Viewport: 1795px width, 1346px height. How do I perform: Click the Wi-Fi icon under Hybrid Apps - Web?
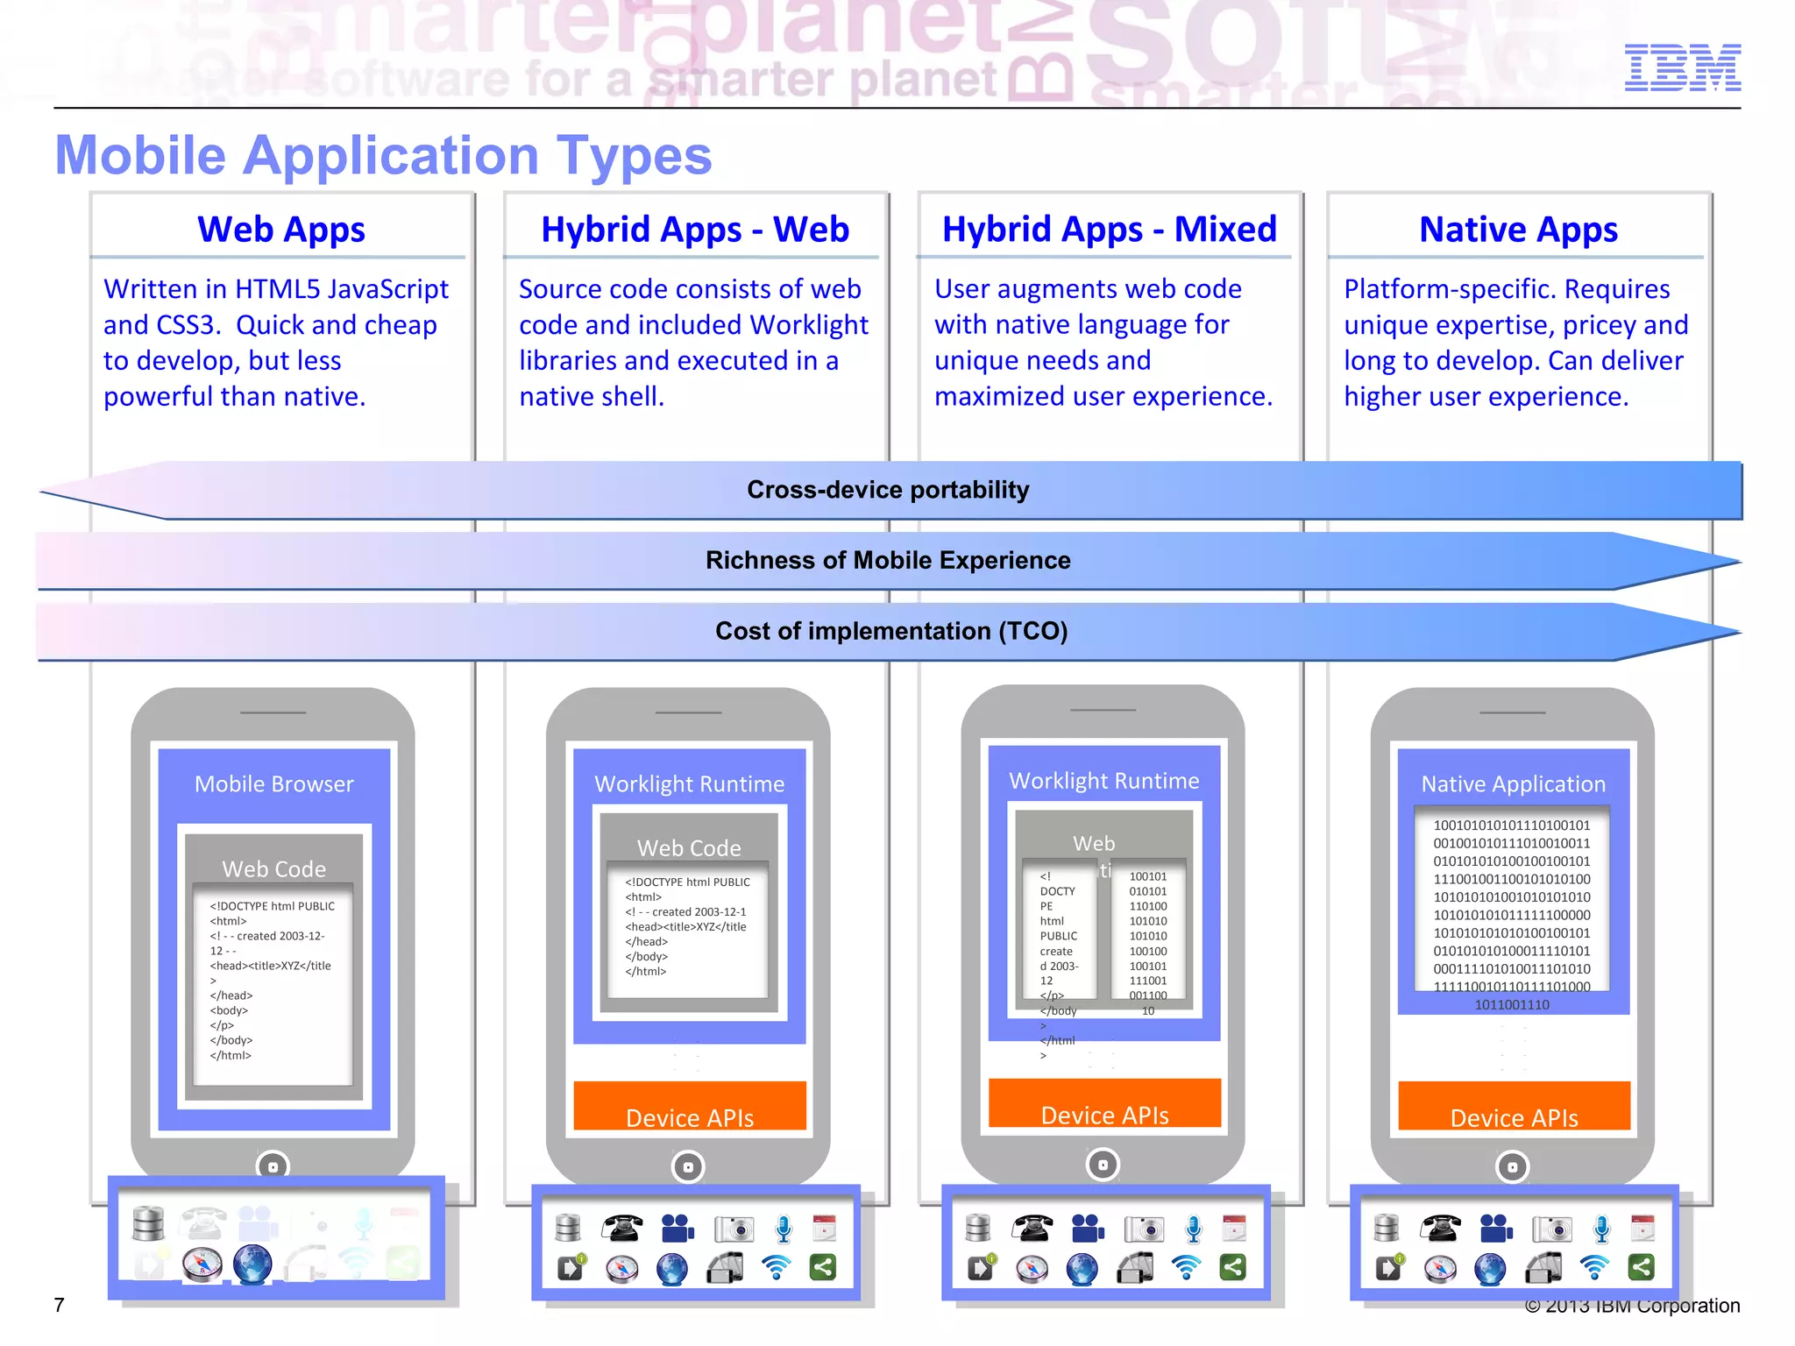click(x=776, y=1267)
